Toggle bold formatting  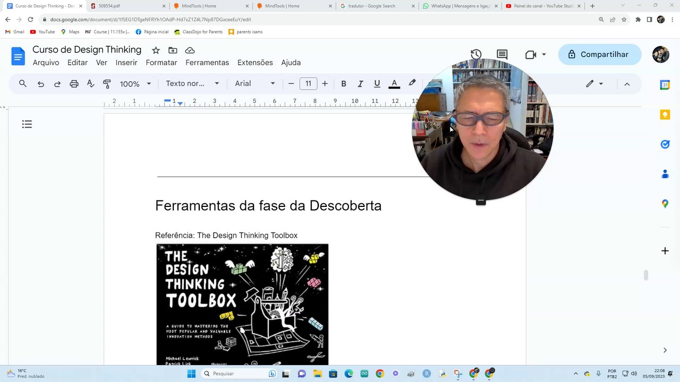[344, 84]
